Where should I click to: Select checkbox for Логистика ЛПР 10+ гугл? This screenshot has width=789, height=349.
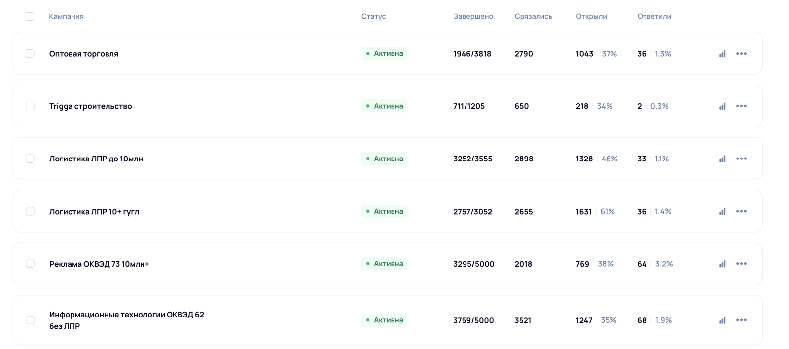point(30,211)
